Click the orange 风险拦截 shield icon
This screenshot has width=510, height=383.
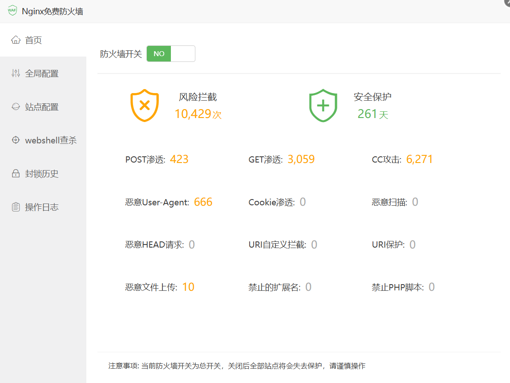coord(145,106)
